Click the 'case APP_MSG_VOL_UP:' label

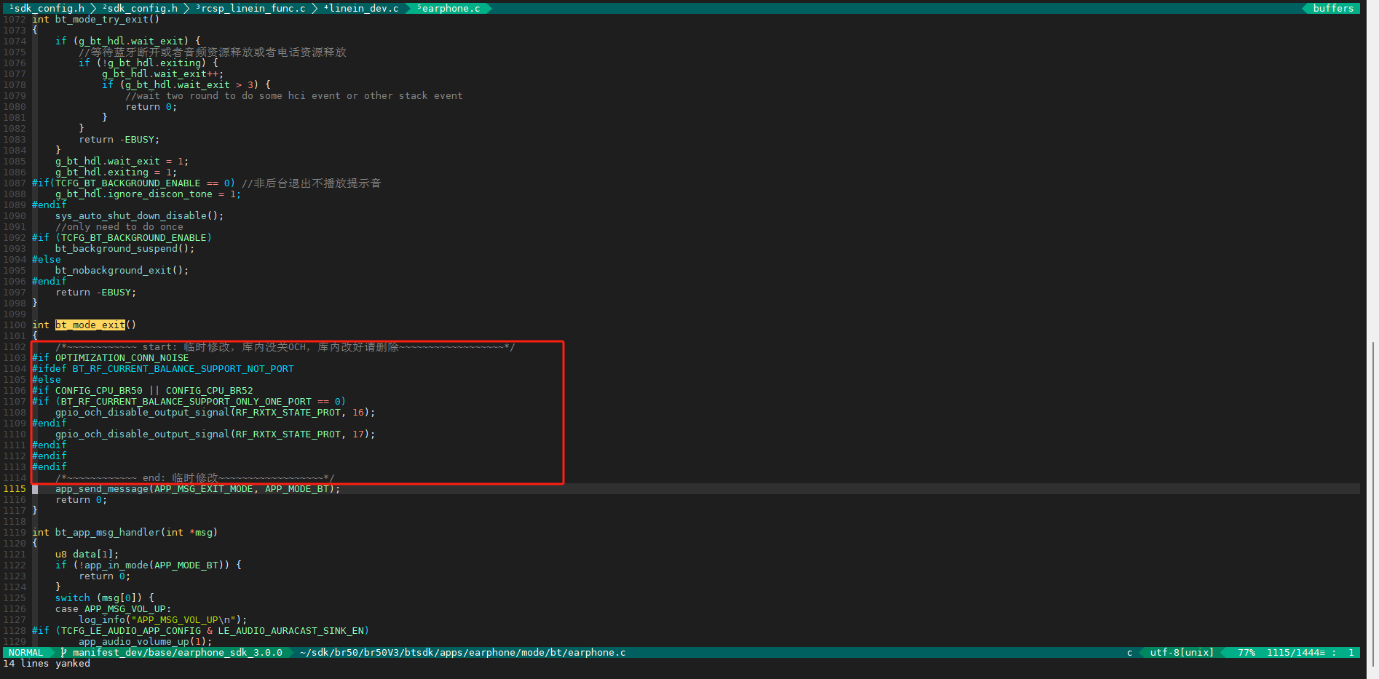(x=114, y=608)
